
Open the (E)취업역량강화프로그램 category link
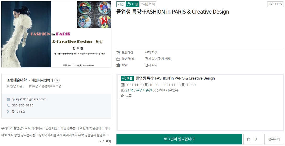[x=45, y=86]
